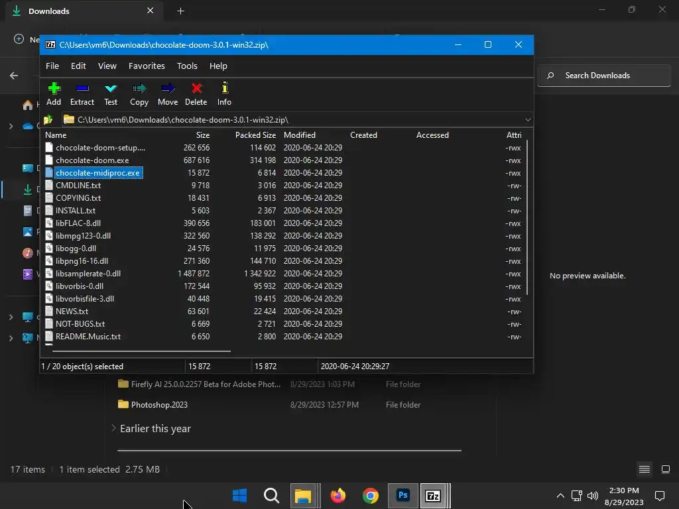Switch Explorer to details view icon
Screen dimensions: 679x509
tap(645, 469)
